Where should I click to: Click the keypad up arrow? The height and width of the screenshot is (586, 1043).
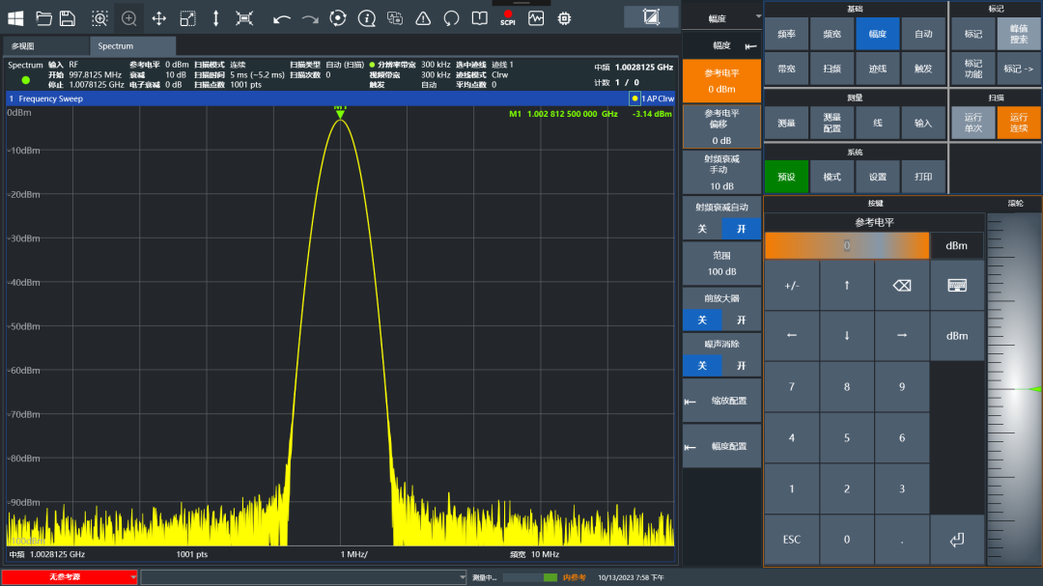[847, 286]
